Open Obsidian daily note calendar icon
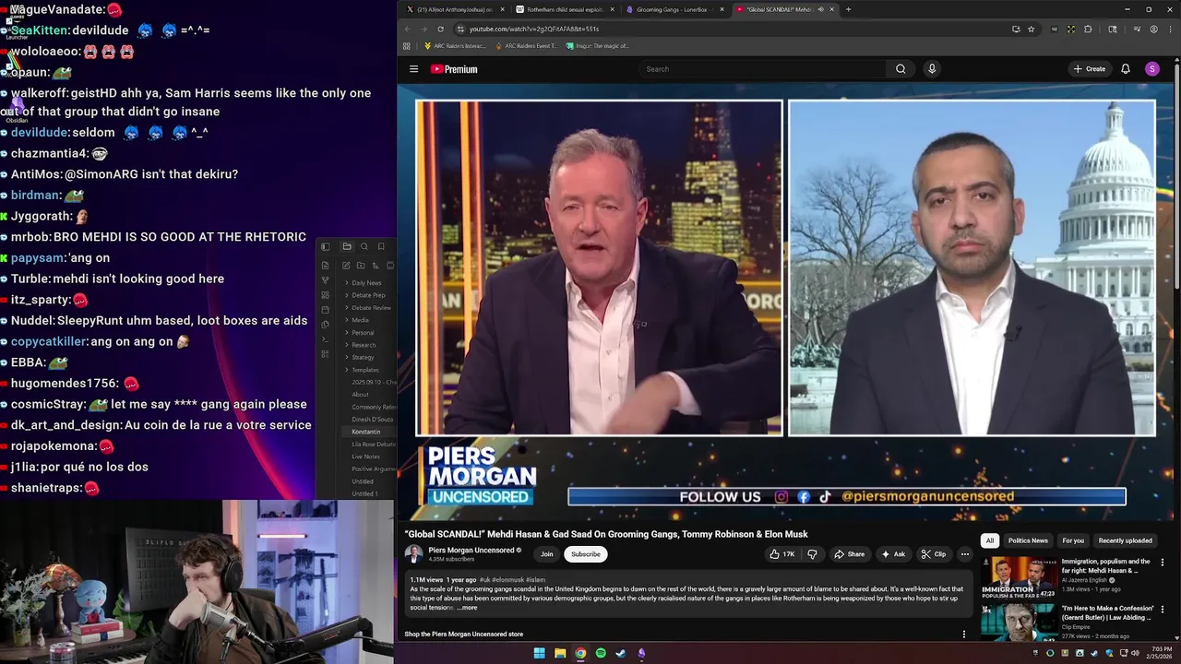Image resolution: width=1181 pixels, height=664 pixels. coord(325,310)
